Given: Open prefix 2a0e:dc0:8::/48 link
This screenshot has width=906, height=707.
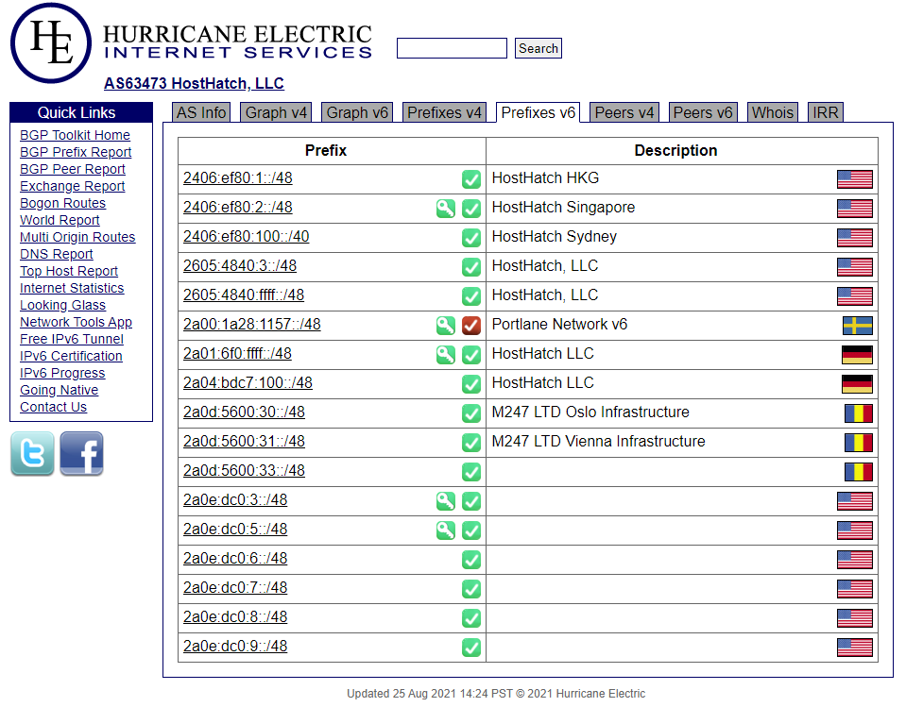Looking at the screenshot, I should pos(235,617).
